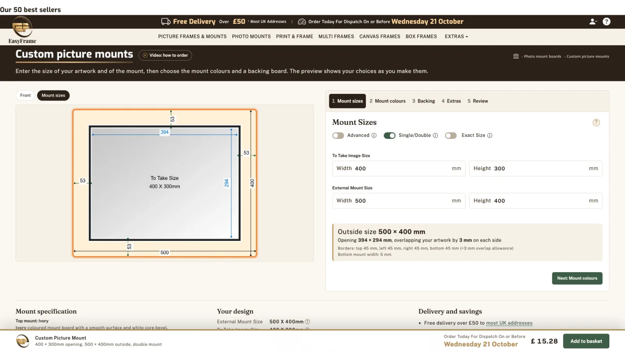Go to Backing step tab

[x=423, y=101]
